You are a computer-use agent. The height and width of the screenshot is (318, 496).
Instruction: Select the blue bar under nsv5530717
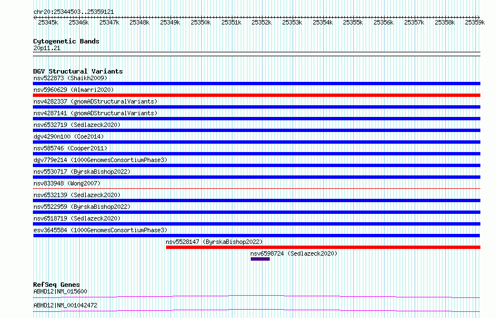[256, 177]
